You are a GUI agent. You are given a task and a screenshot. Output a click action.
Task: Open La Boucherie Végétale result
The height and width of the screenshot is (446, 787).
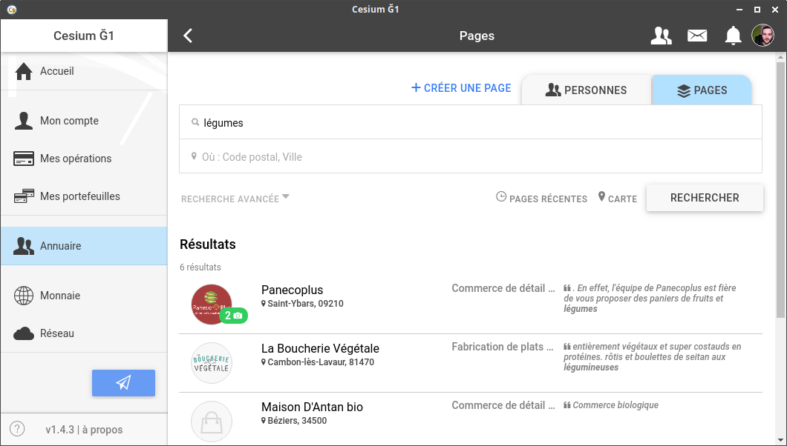coord(470,363)
